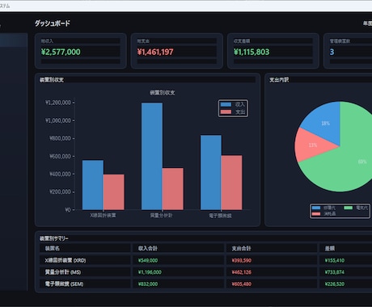Click the ¥200,000 y-axis label
The height and width of the screenshot is (307, 372).
(60, 191)
